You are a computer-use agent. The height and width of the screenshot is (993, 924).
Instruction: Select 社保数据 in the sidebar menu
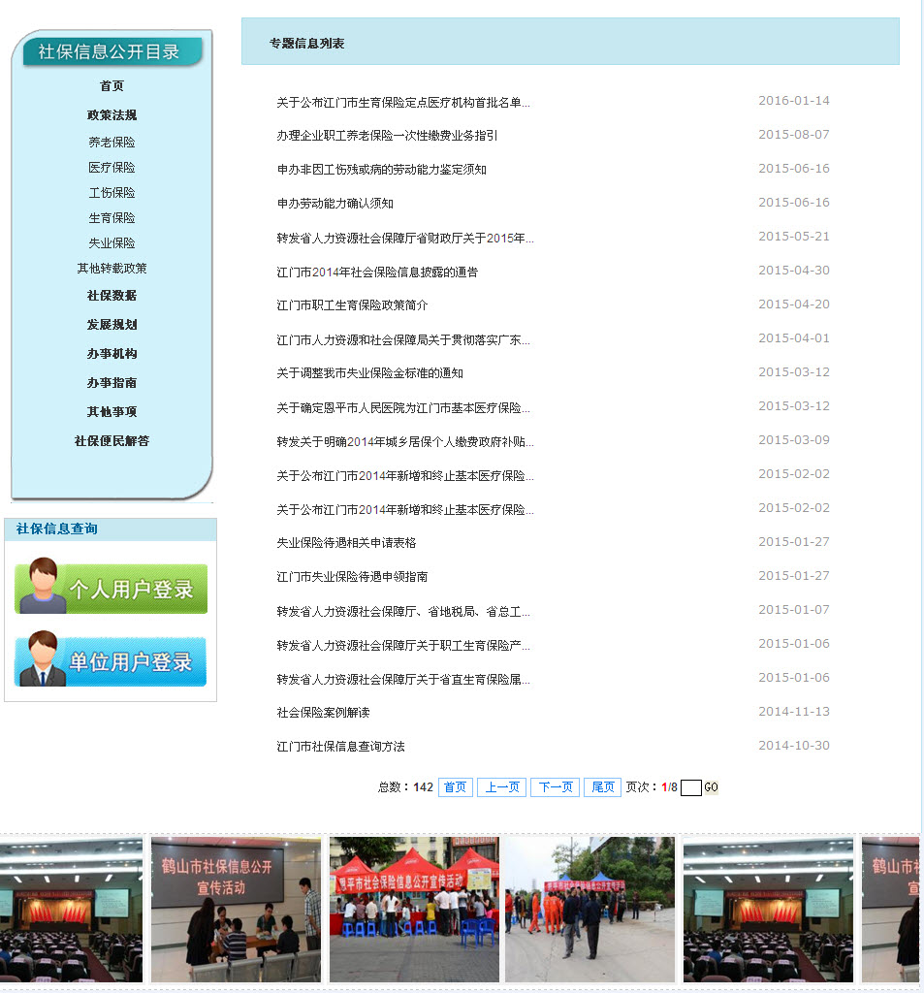[x=112, y=296]
